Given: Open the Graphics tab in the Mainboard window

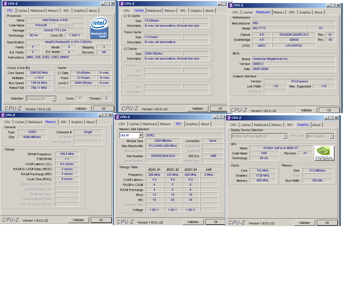Looking at the screenshot, I should point(305,12).
